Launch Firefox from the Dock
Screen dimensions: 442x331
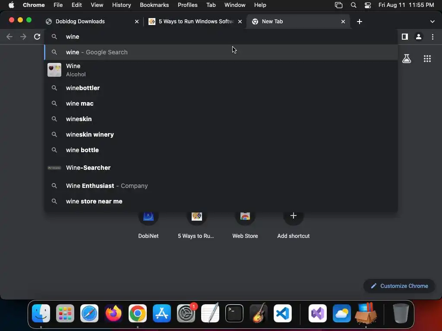pos(114,313)
